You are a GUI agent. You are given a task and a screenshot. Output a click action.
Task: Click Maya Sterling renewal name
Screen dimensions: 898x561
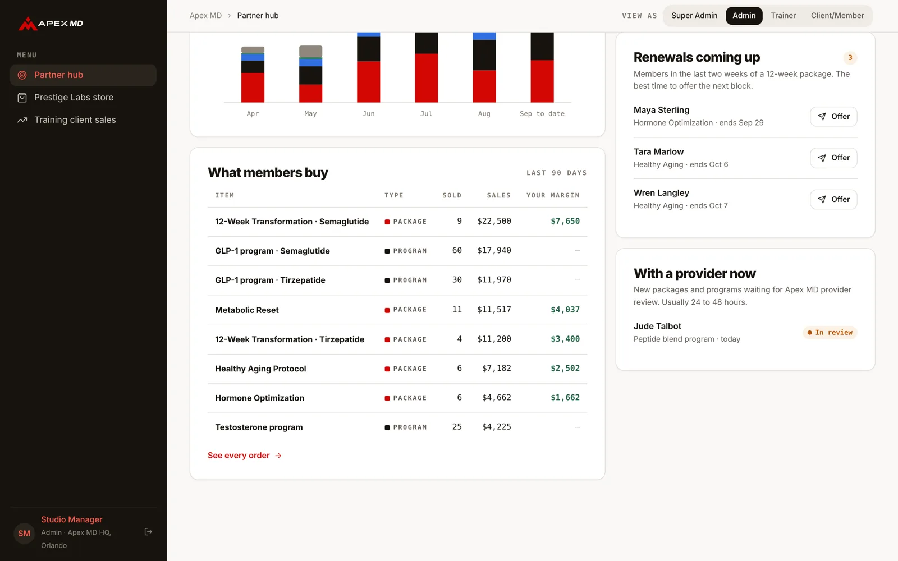tap(661, 110)
